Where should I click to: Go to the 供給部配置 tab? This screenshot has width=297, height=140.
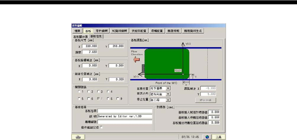(x=139, y=31)
